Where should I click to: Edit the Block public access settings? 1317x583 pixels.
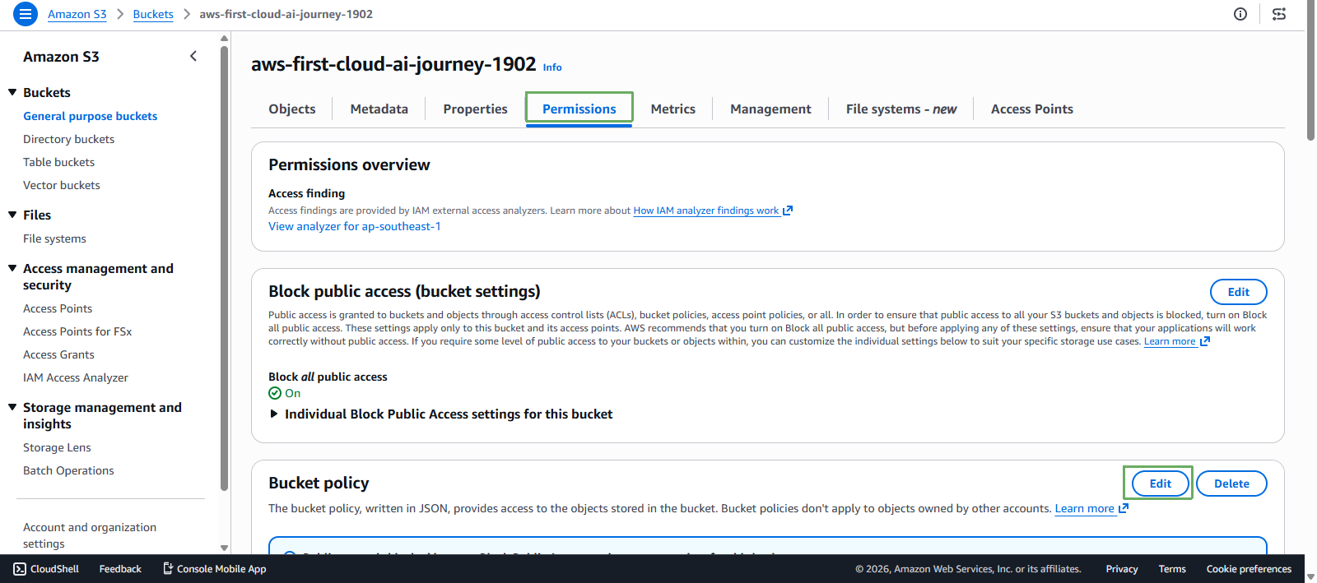(x=1239, y=292)
